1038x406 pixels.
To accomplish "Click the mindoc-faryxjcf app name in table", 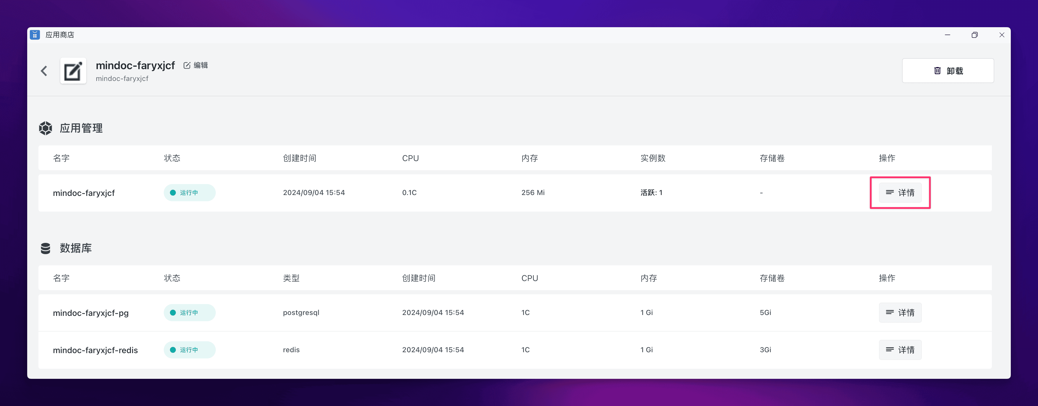I will coord(84,193).
